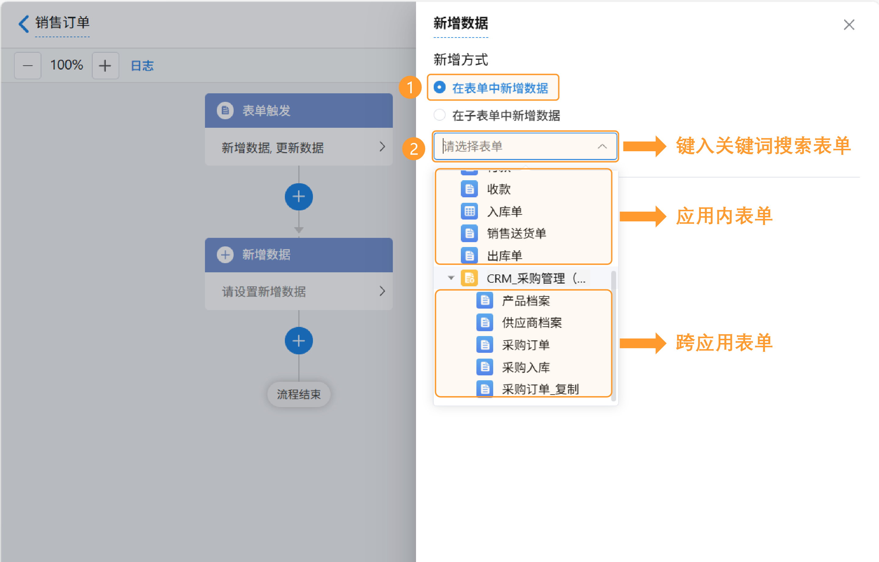Select 在子表单中新增数据 radio option
The height and width of the screenshot is (562, 879).
pos(439,115)
